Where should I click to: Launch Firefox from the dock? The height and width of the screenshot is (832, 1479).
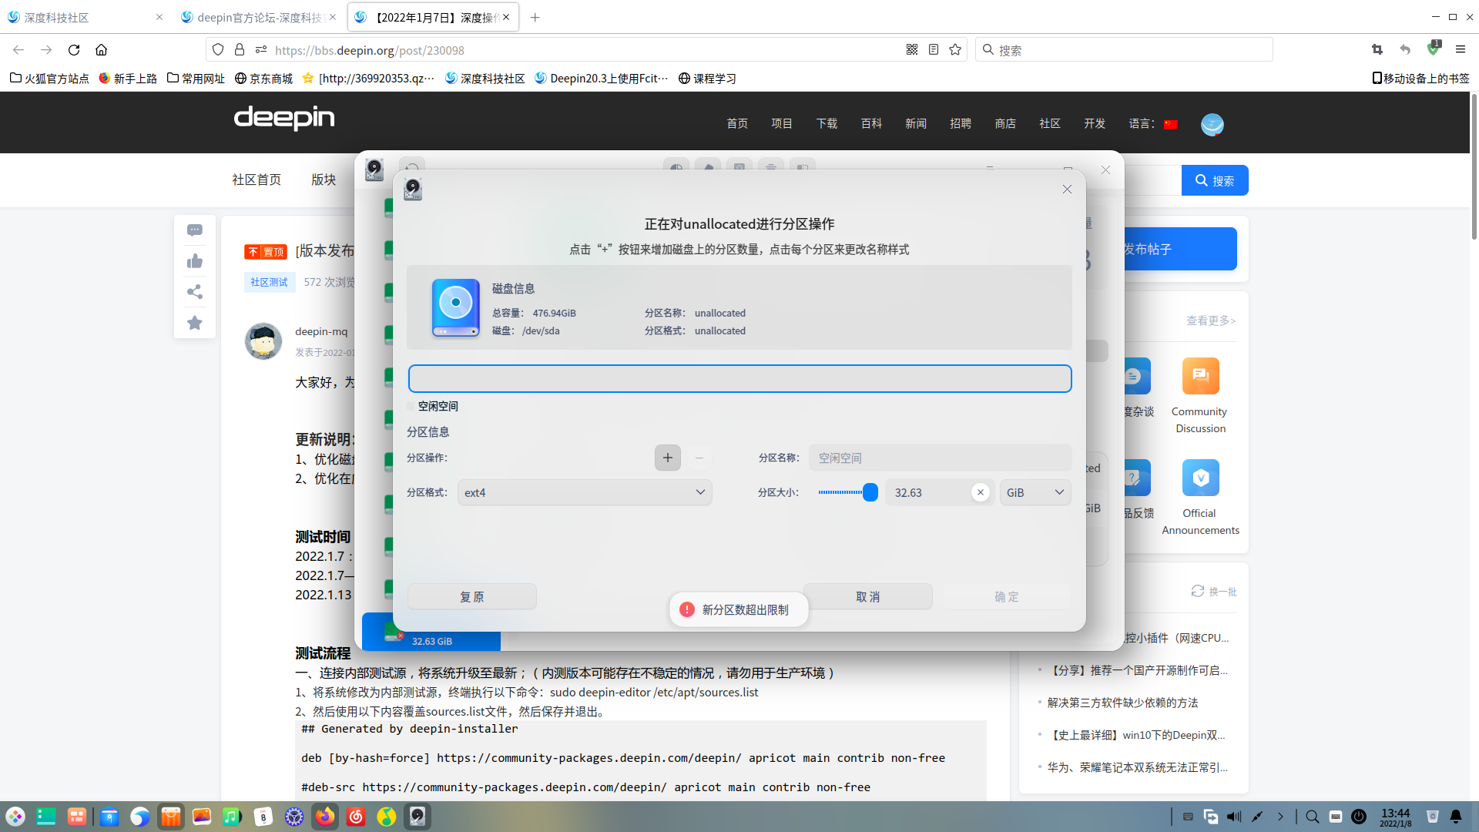(x=325, y=817)
